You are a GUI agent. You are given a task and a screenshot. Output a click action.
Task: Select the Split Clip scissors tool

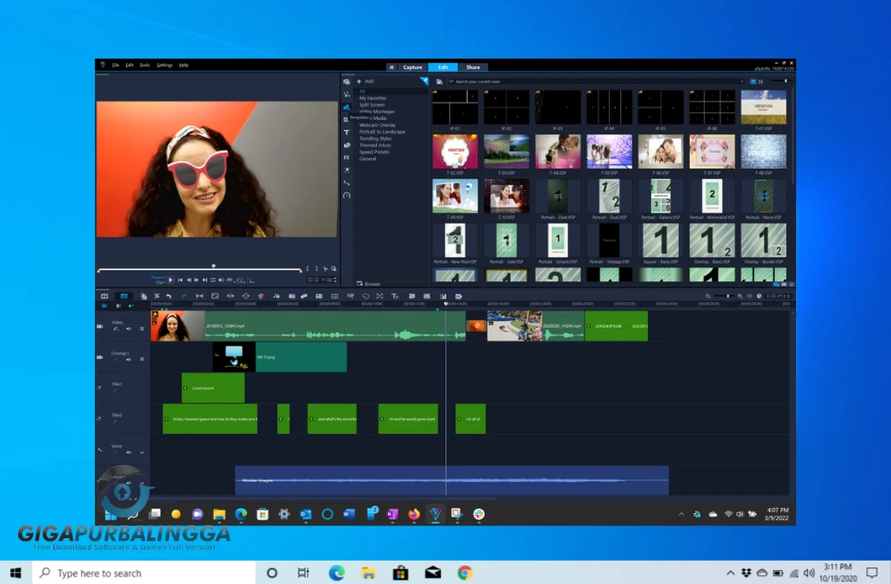[156, 296]
